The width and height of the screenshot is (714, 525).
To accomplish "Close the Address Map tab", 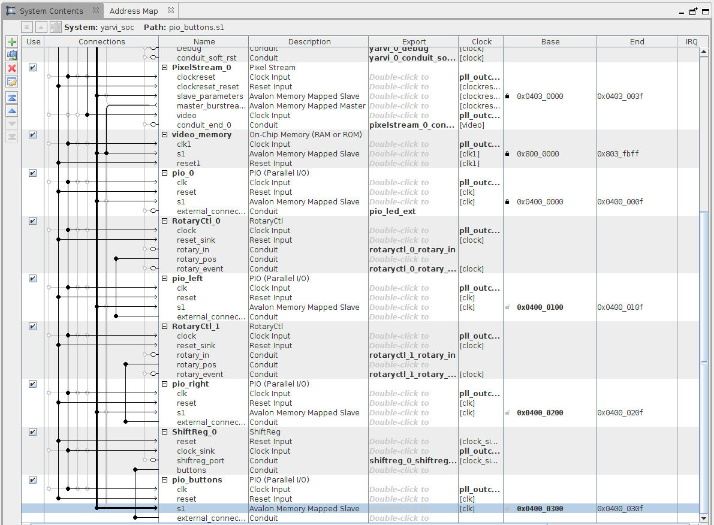I will pos(170,10).
